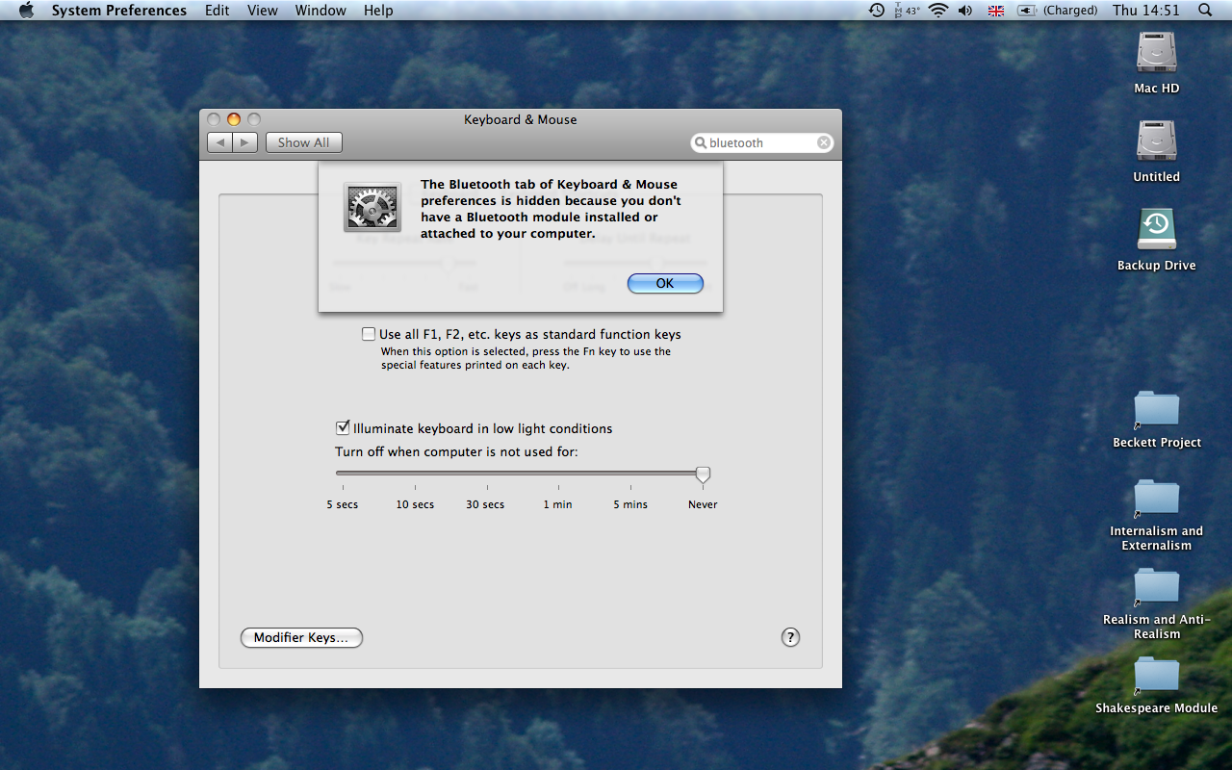The height and width of the screenshot is (770, 1232).
Task: Select the Beckett Project folder
Action: point(1156,408)
